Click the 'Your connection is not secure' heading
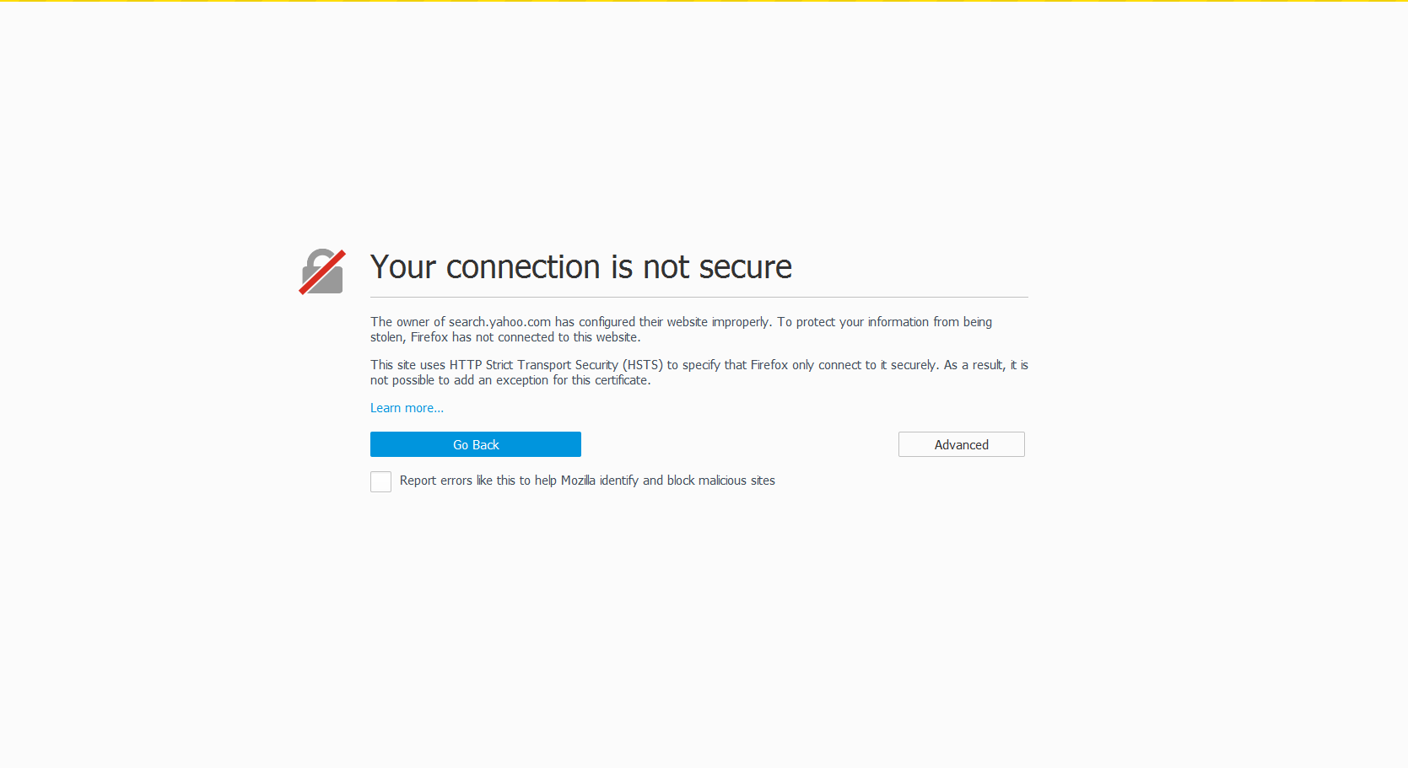Viewport: 1408px width, 768px height. (x=580, y=267)
